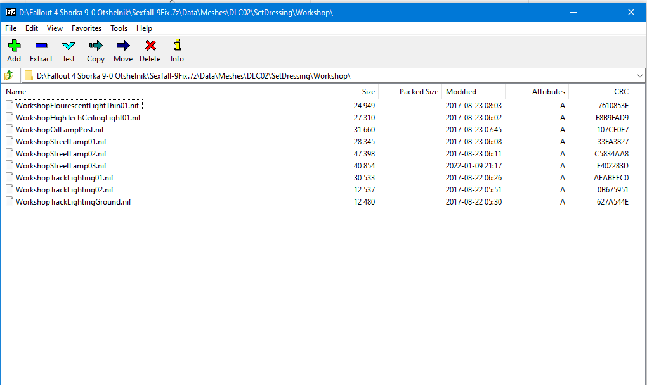The width and height of the screenshot is (647, 385).
Task: Sort by Name column header
Action: 16,92
